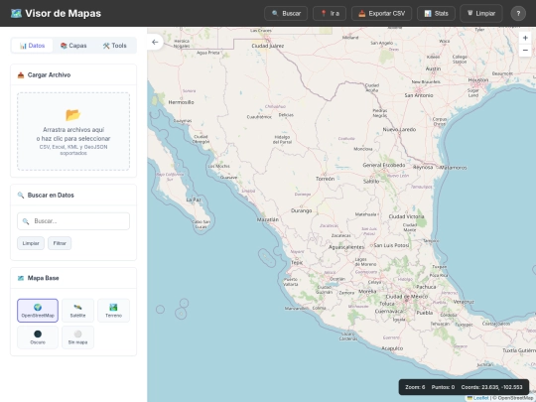This screenshot has height=402, width=536.
Task: Click the 'Puntos: 0' status text
Action: [443, 387]
